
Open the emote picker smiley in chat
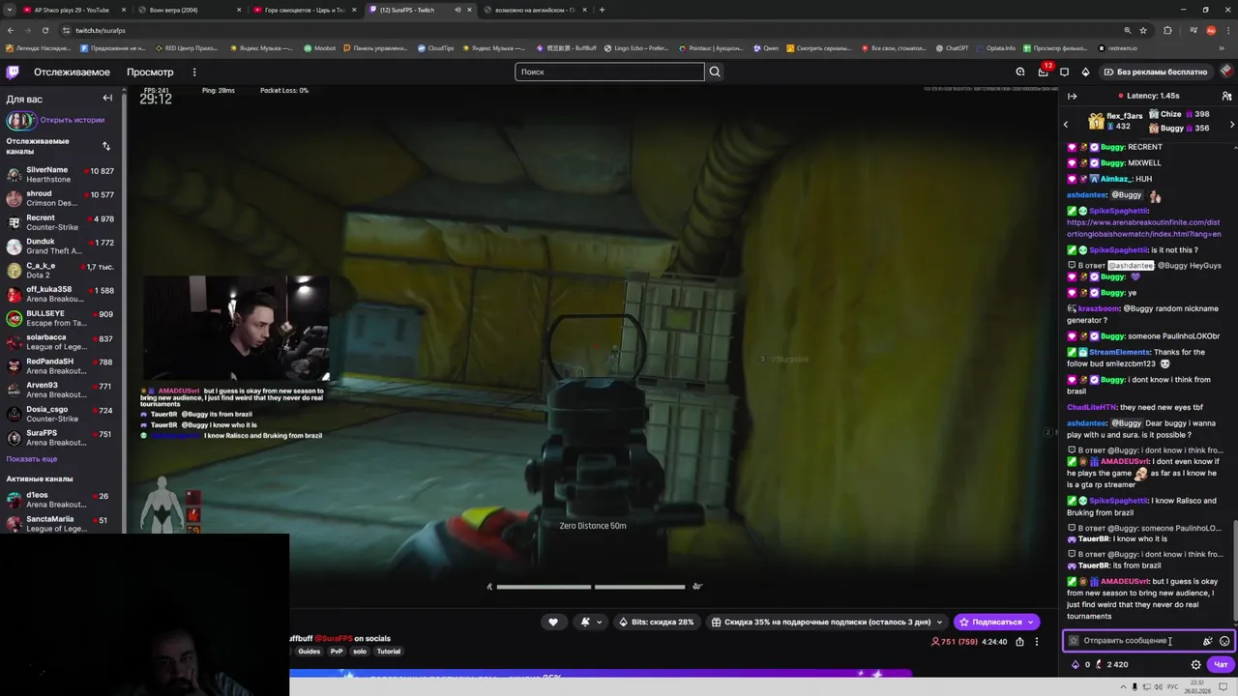(x=1224, y=641)
